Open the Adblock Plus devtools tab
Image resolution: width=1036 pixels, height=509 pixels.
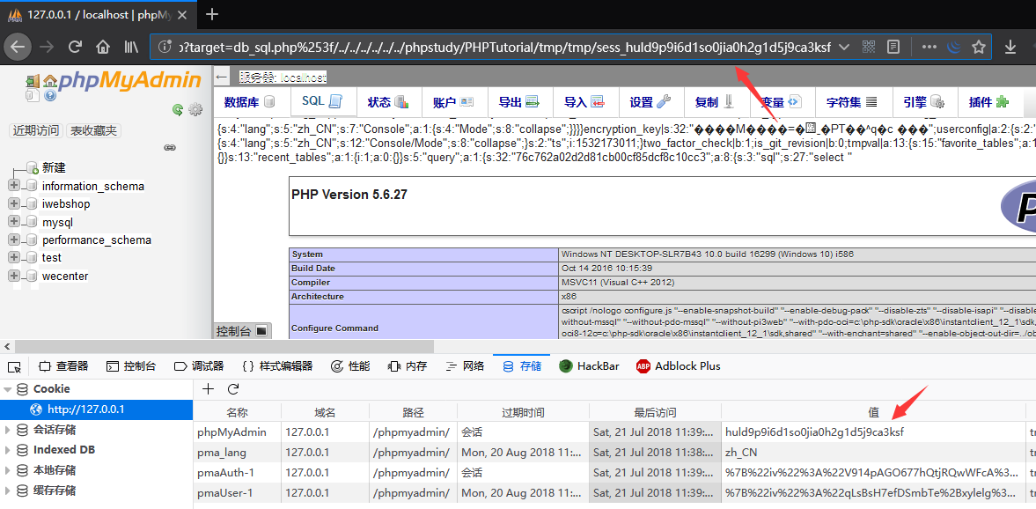[x=678, y=366]
